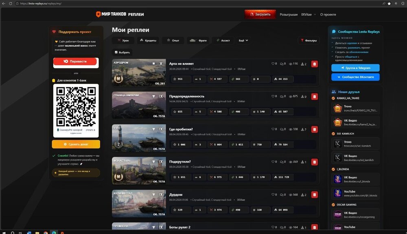Open OSCAR GAMING VK Видео link
Screen dimensions: 407x234
tap(355, 215)
